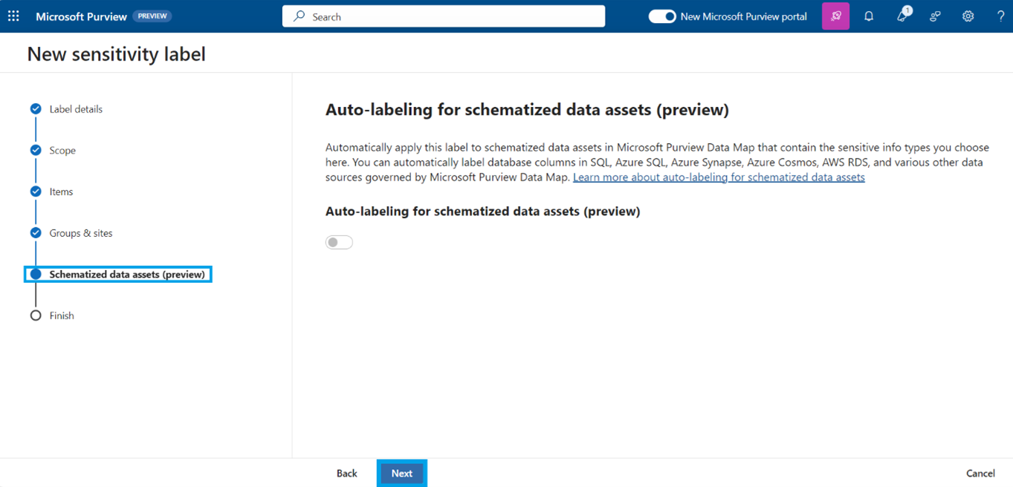The height and width of the screenshot is (487, 1013).
Task: Open the What's new icon with badge
Action: pos(902,16)
